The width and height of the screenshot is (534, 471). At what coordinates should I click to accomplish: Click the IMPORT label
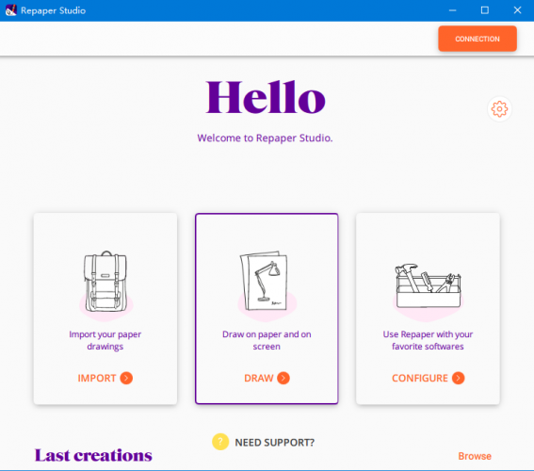(97, 378)
